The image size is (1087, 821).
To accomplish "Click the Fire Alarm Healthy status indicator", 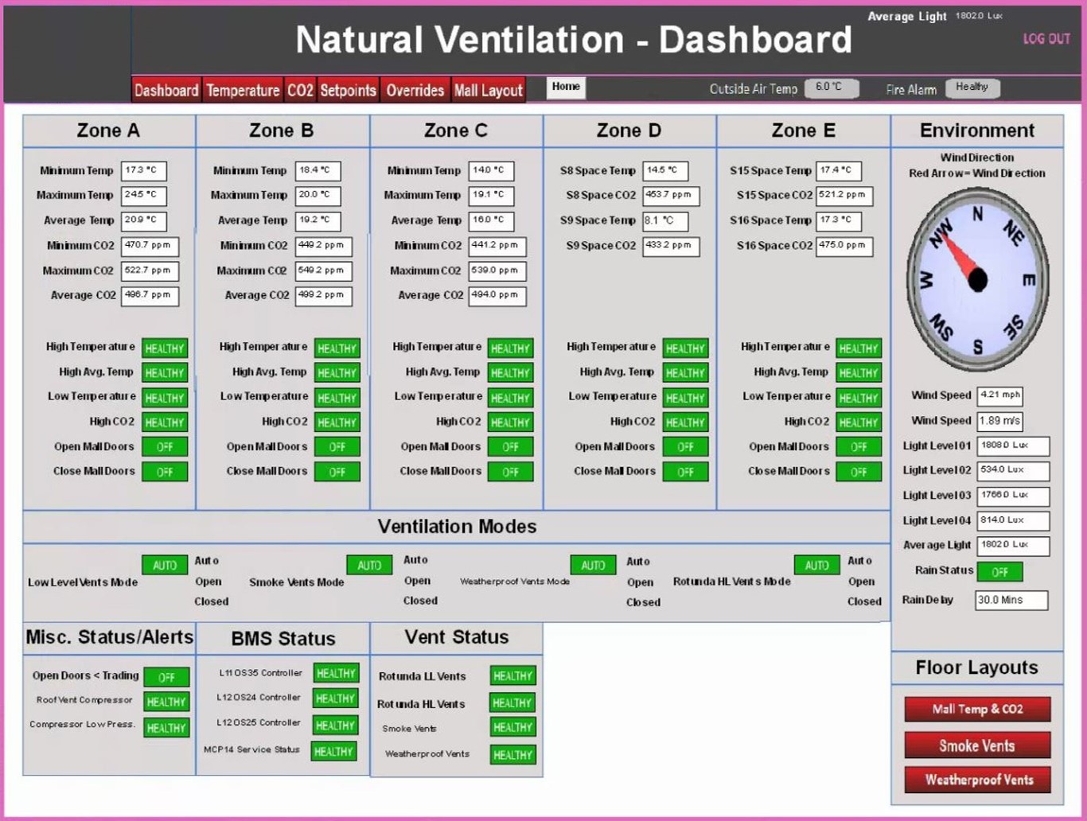I will click(972, 88).
